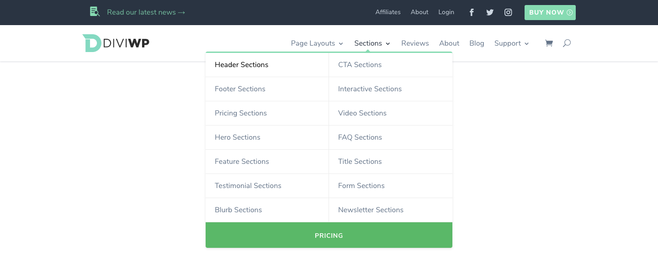The image size is (658, 262).
Task: Open the Instagram social icon
Action: [x=508, y=12]
